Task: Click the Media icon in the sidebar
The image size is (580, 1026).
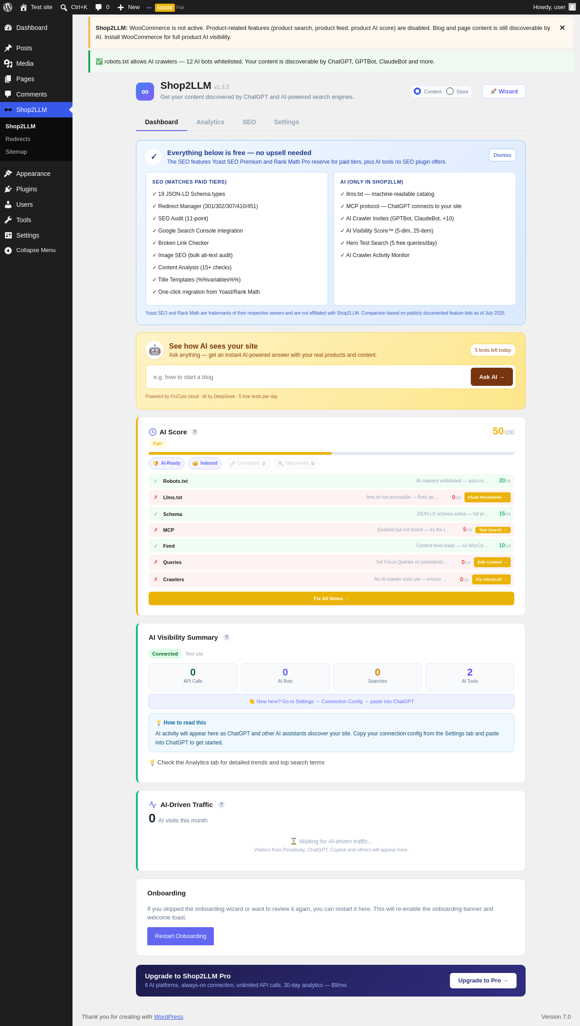Action: 8,63
